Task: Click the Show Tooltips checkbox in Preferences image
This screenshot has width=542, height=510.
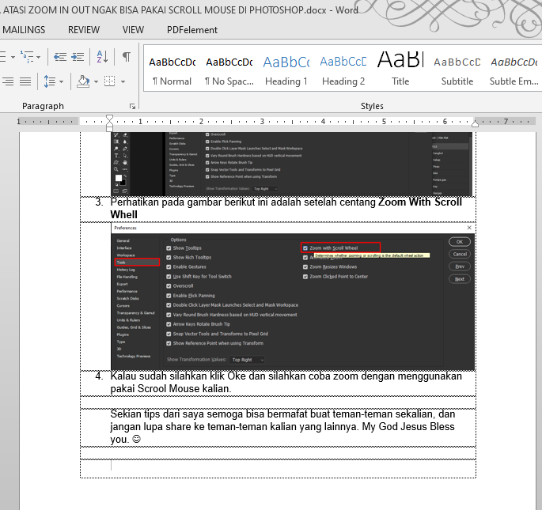Action: (x=169, y=248)
